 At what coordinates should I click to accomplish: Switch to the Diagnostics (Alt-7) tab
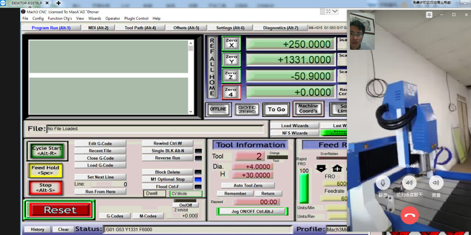pos(280,28)
